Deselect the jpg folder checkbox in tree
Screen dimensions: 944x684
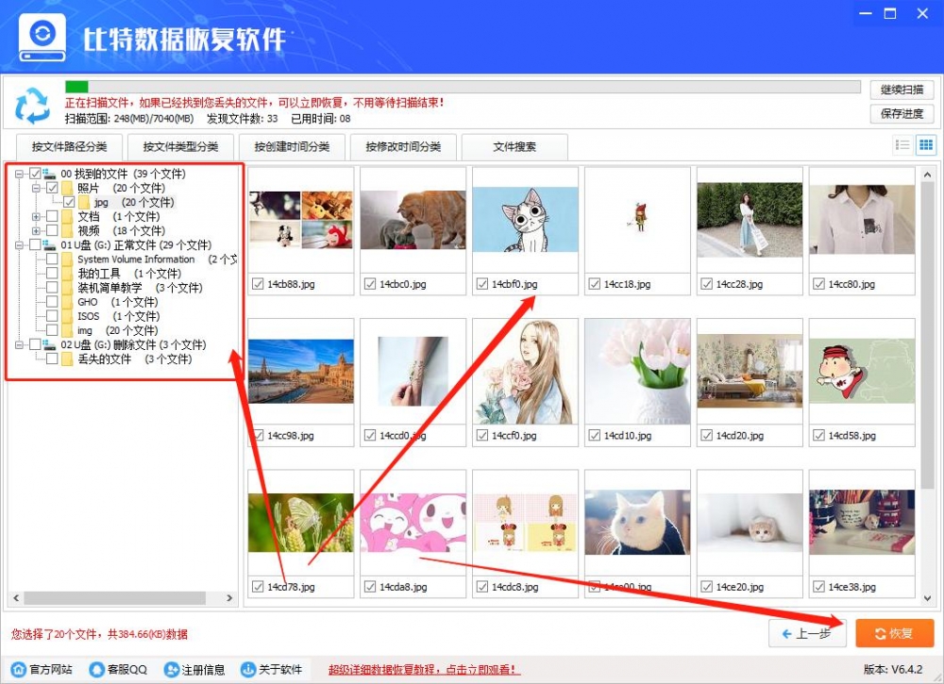click(70, 202)
